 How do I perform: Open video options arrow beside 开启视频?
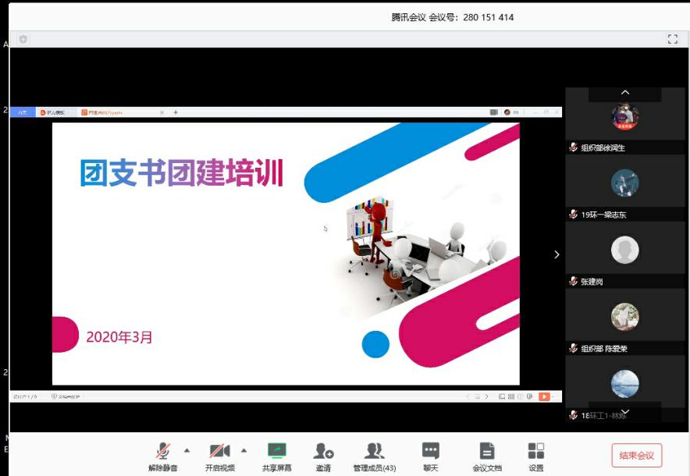[x=244, y=450]
